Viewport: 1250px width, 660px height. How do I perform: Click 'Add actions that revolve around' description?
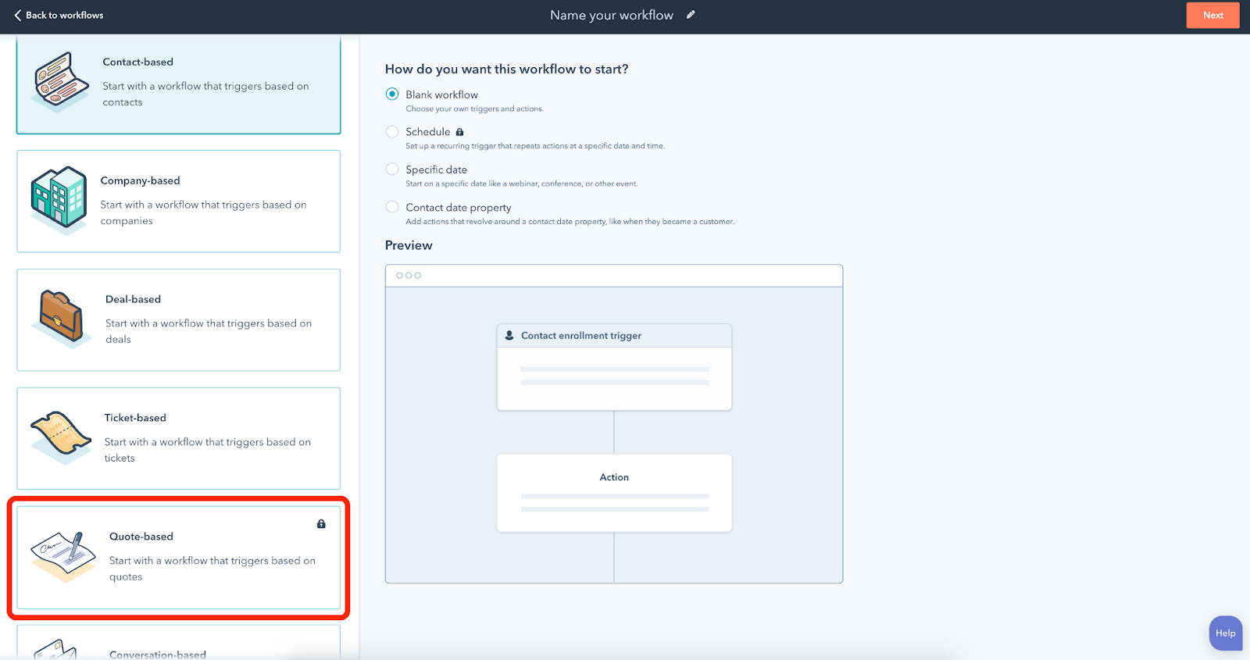pos(570,222)
